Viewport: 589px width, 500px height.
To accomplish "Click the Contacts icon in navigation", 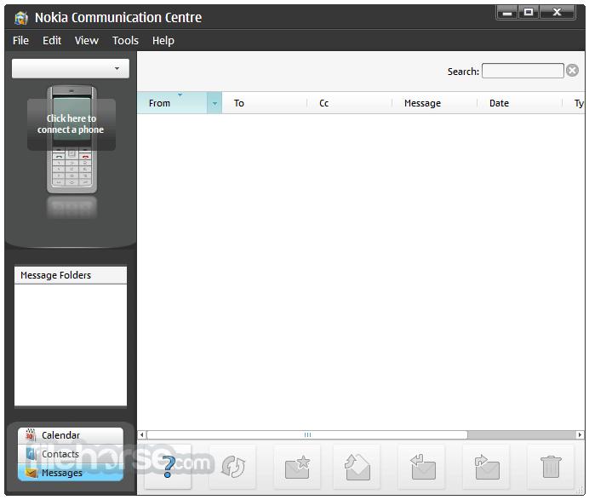I will click(x=31, y=454).
